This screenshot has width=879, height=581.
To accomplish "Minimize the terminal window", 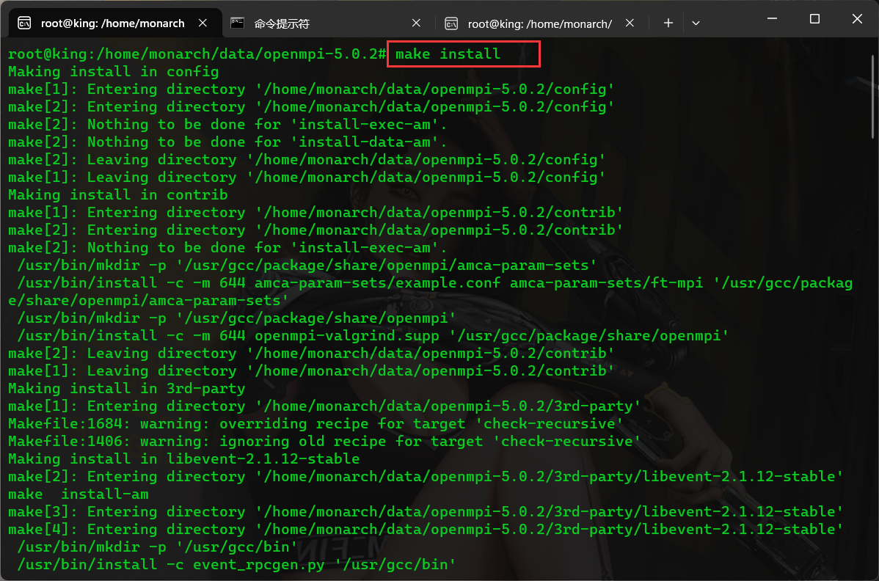I will (772, 19).
